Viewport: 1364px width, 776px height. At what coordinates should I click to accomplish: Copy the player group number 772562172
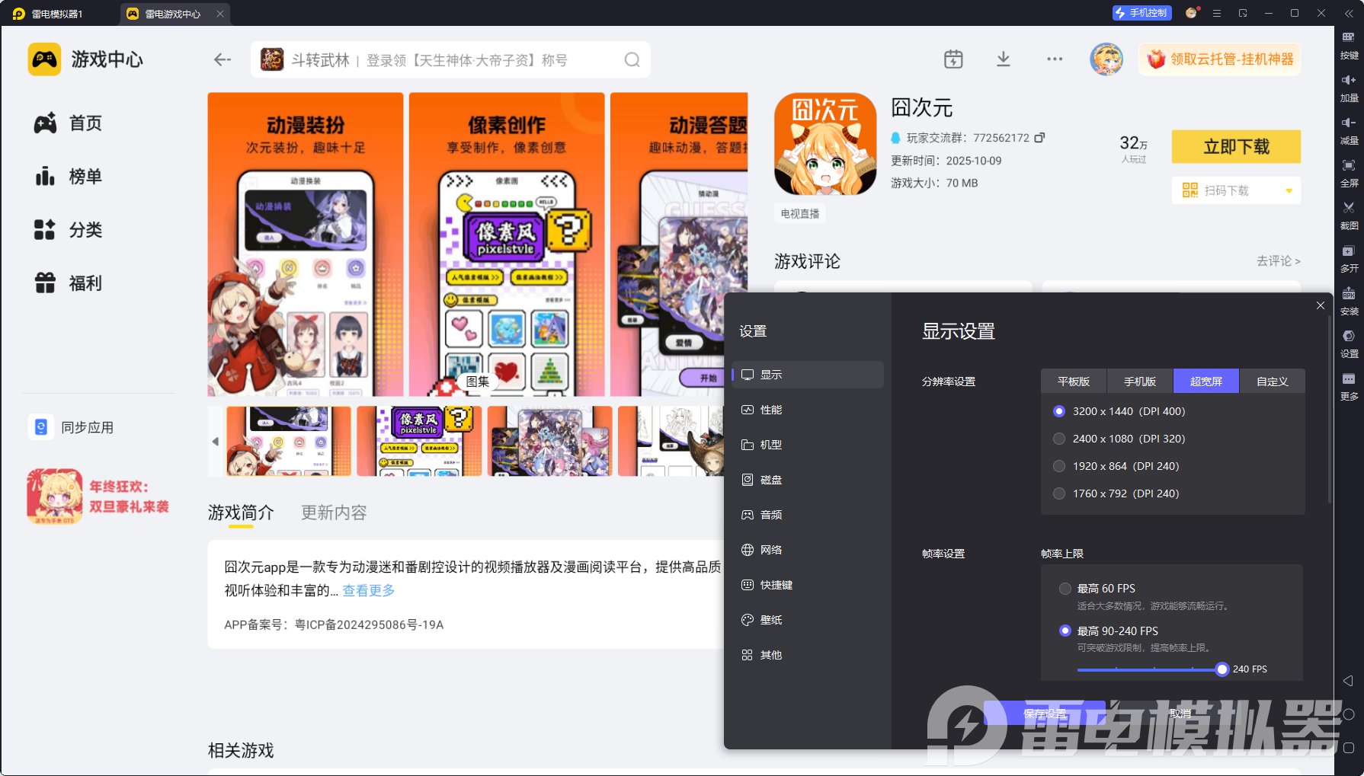point(1039,138)
